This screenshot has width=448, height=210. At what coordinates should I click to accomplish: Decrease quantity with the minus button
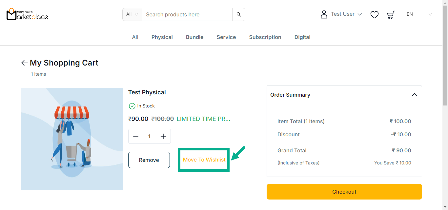coord(136,136)
